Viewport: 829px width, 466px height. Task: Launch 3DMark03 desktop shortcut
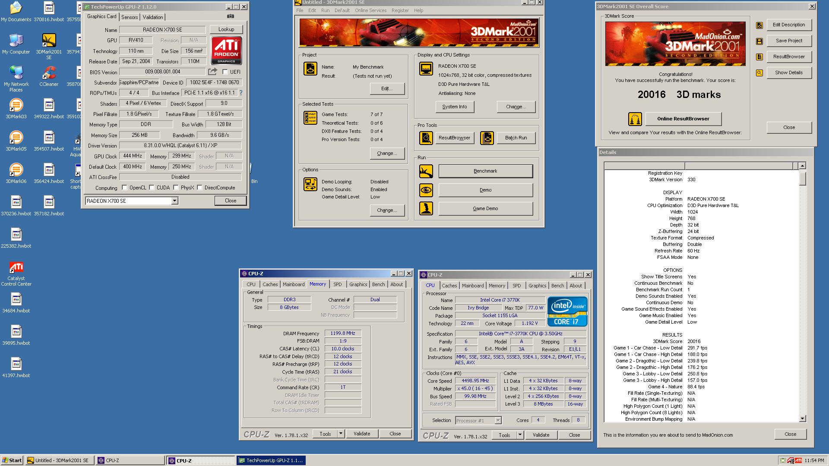(16, 109)
